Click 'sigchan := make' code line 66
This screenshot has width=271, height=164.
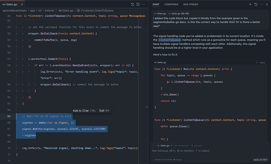click(x=48, y=123)
